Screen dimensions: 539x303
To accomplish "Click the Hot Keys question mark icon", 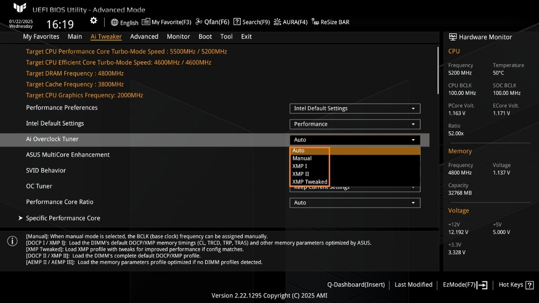I will click(x=530, y=285).
